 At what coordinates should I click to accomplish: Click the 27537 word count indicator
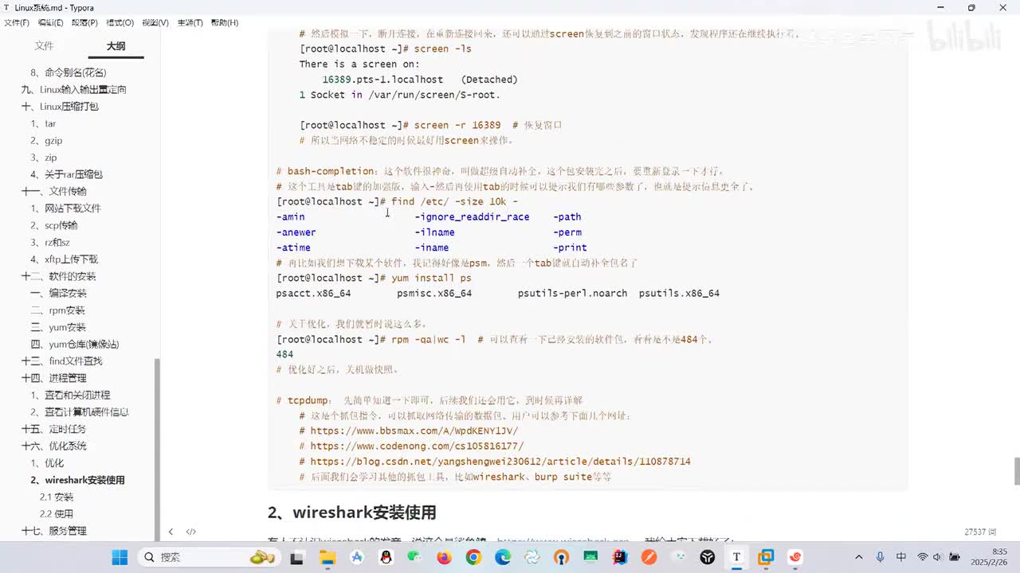coord(979,532)
